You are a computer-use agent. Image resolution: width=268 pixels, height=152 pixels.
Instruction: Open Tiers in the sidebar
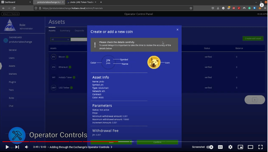(x=11, y=90)
